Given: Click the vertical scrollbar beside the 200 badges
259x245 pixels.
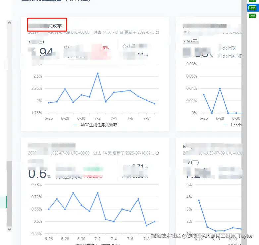Looking at the screenshot, I should (x=244, y=122).
